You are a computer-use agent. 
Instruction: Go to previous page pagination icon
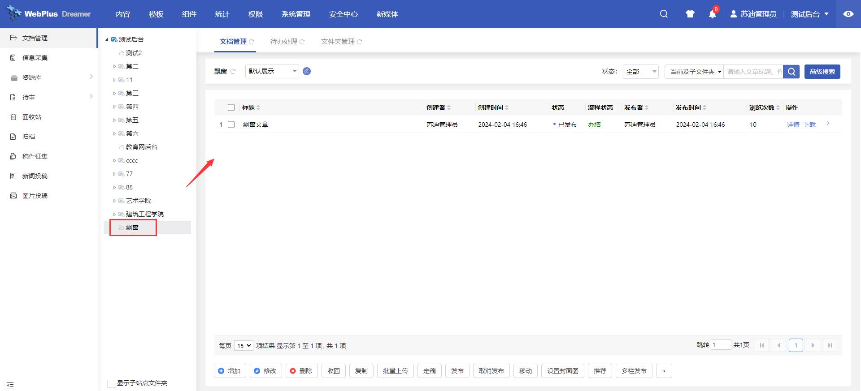(779, 345)
